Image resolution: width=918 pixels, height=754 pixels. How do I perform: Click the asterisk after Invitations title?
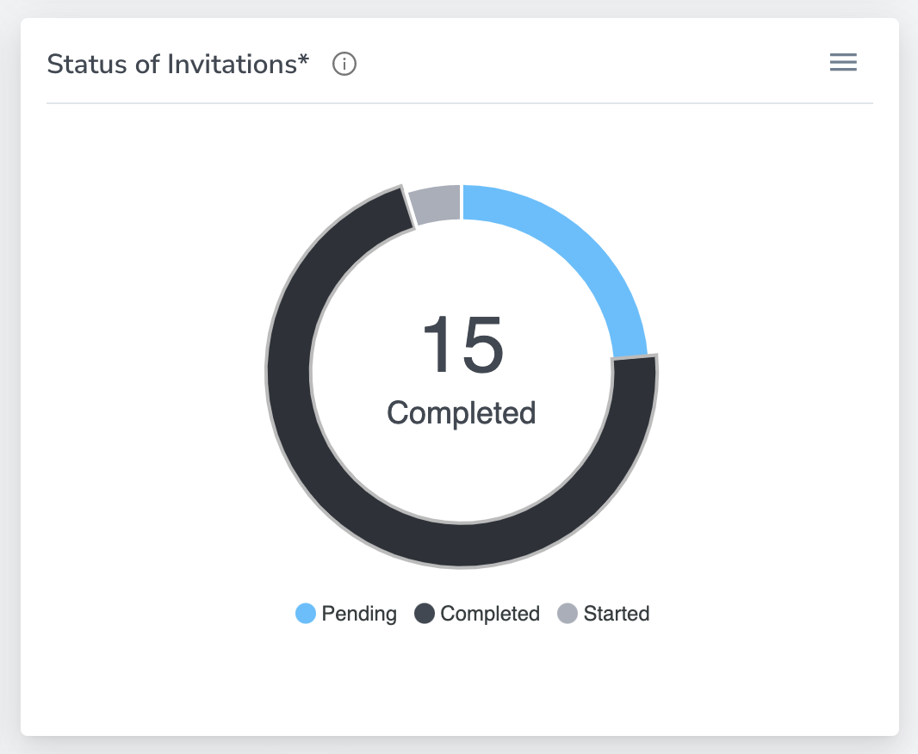304,61
